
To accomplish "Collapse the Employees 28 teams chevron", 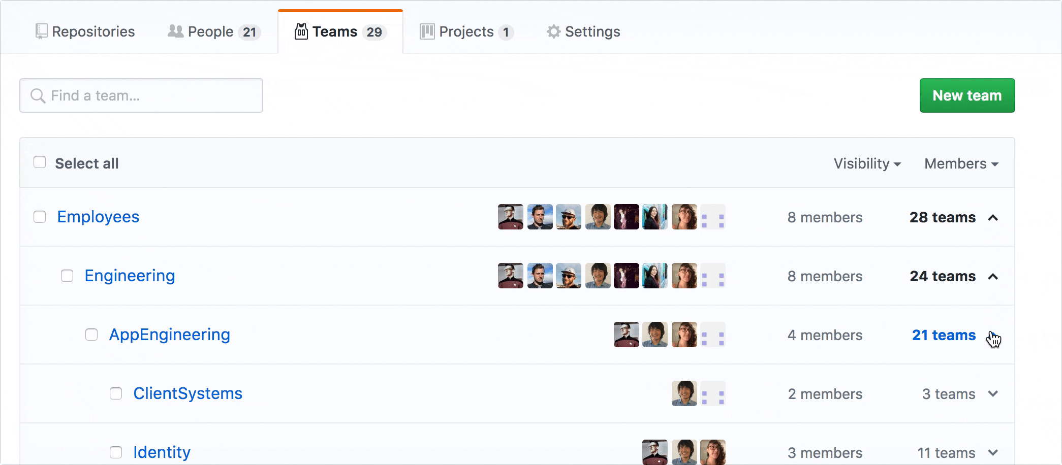I will (x=993, y=218).
